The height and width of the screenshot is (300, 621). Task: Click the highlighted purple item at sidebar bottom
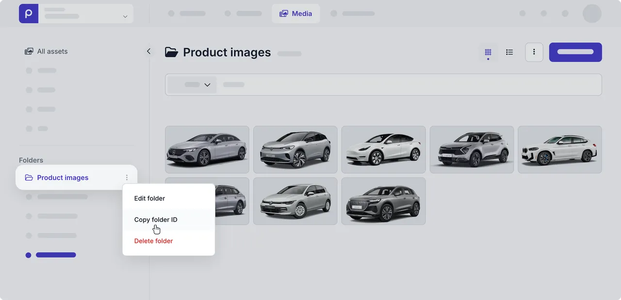point(51,255)
